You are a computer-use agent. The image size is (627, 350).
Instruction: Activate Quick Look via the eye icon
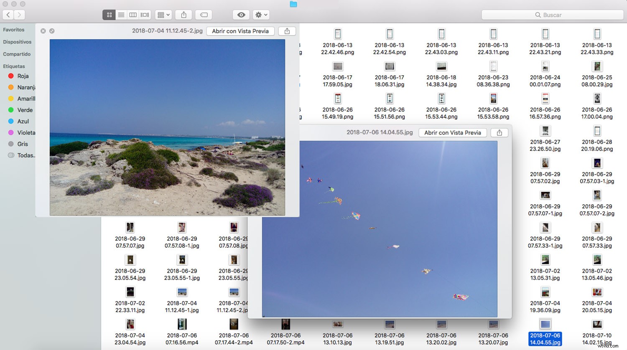click(241, 15)
